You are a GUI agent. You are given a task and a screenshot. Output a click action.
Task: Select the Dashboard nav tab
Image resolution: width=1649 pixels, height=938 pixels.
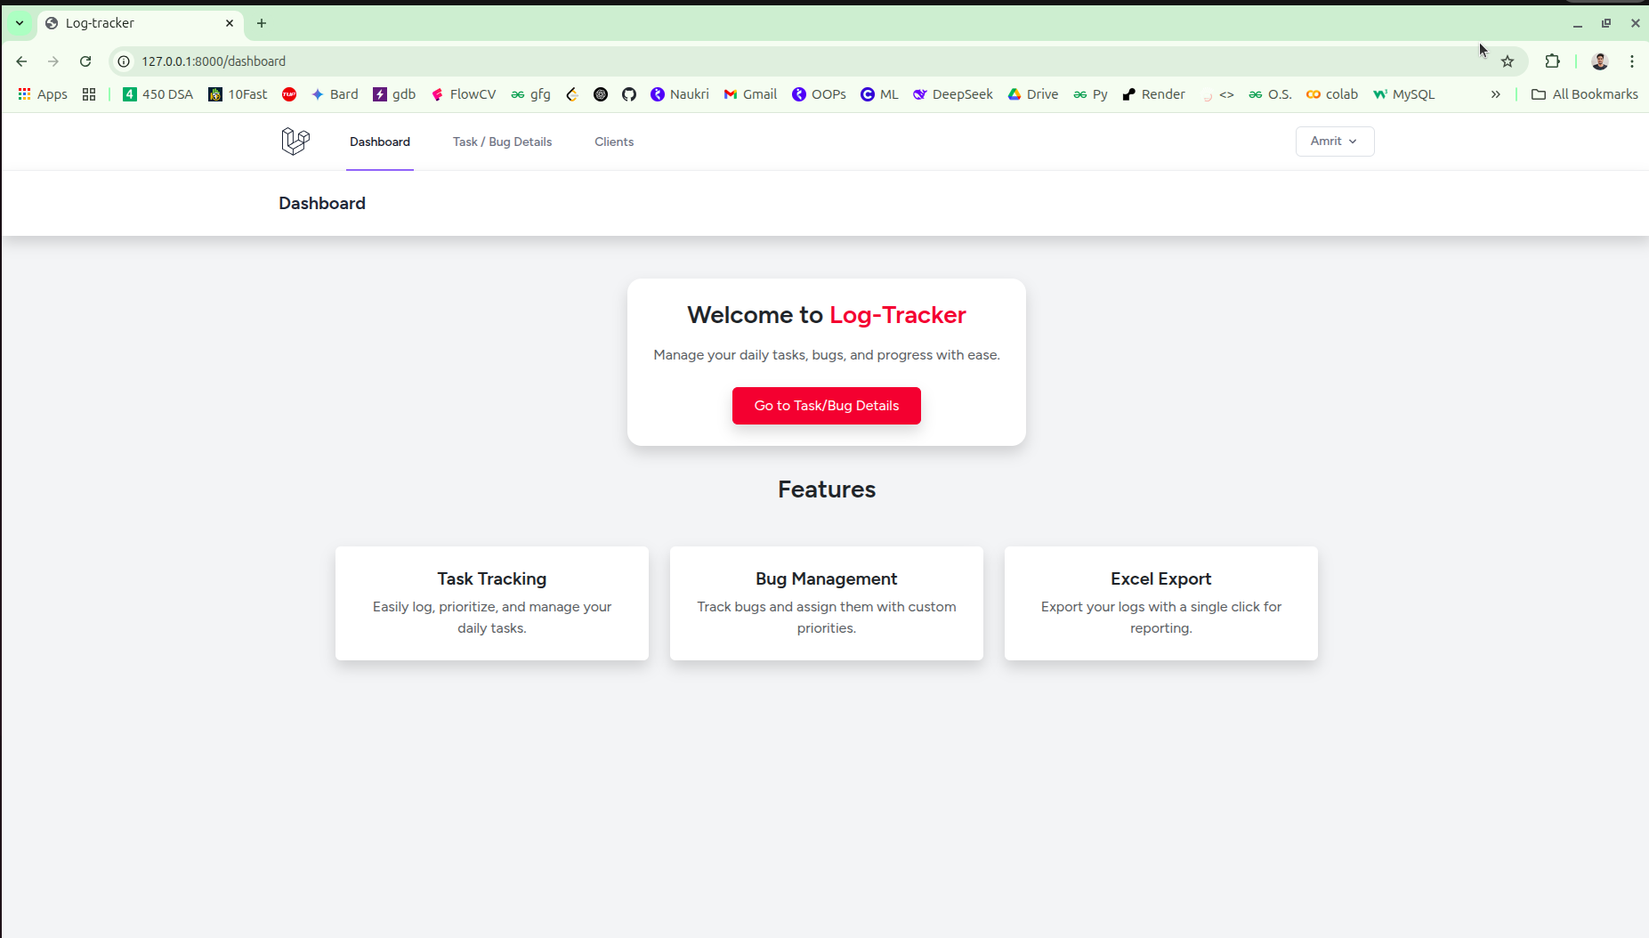[x=380, y=142]
